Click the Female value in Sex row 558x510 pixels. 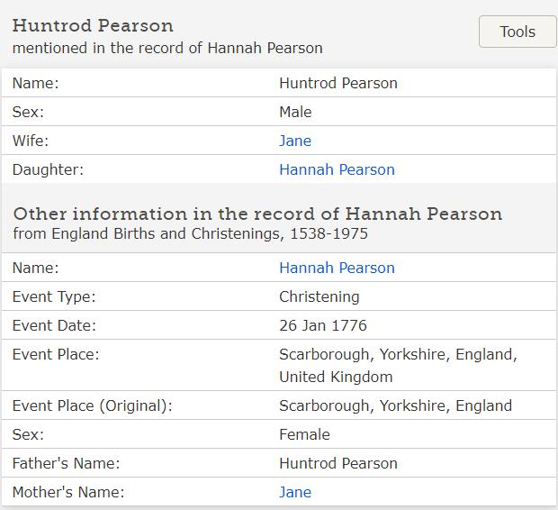[304, 434]
